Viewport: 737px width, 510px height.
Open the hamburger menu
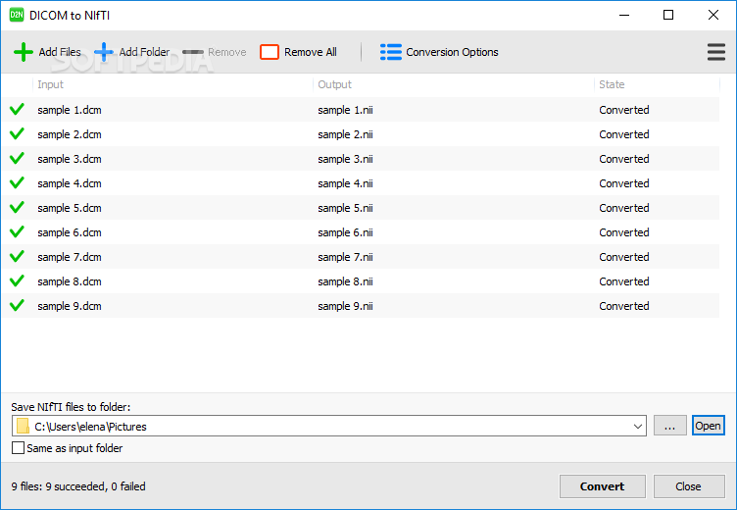pyautogui.click(x=715, y=52)
